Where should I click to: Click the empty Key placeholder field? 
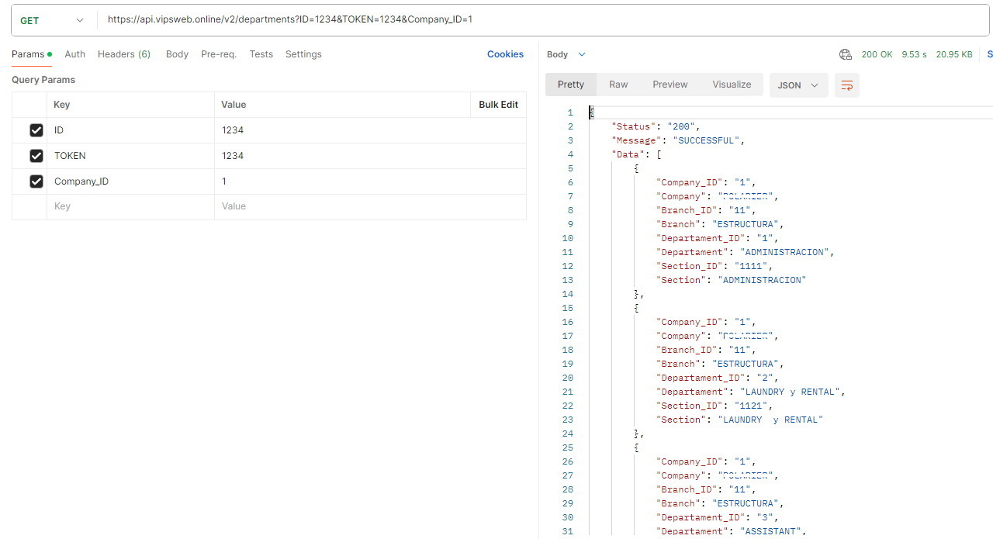[130, 206]
